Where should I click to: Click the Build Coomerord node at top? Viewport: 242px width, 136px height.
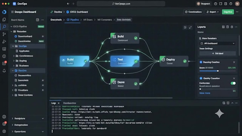tap(125, 38)
